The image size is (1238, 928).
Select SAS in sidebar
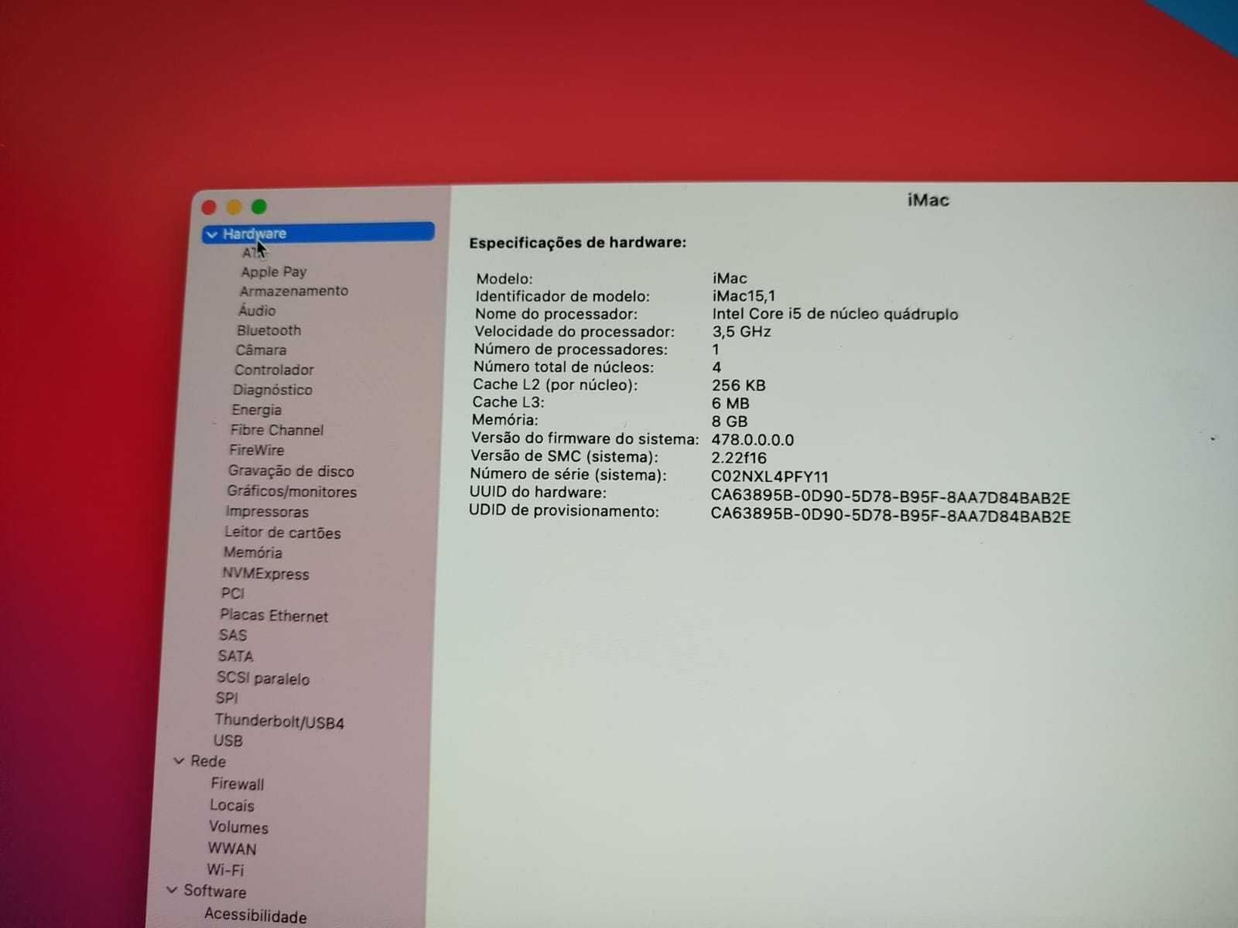click(232, 635)
